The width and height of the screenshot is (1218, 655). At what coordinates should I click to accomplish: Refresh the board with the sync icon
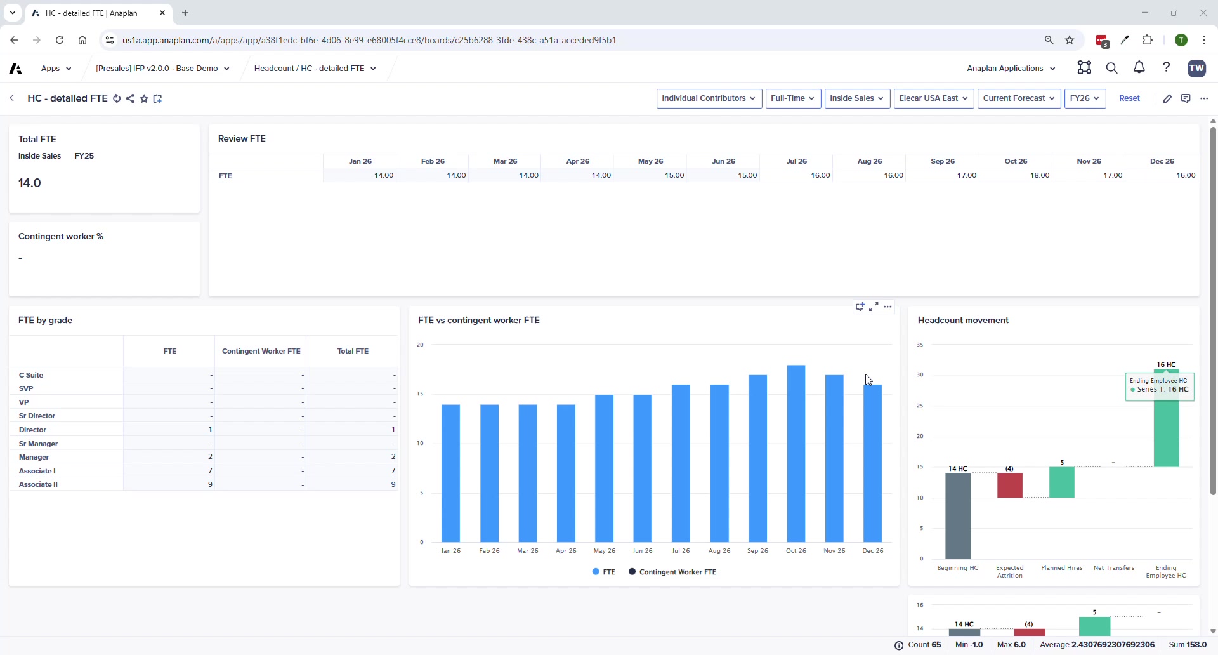117,98
